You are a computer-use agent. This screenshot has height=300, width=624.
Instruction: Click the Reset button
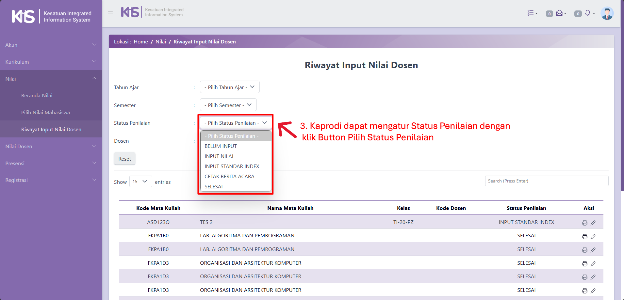click(x=124, y=159)
